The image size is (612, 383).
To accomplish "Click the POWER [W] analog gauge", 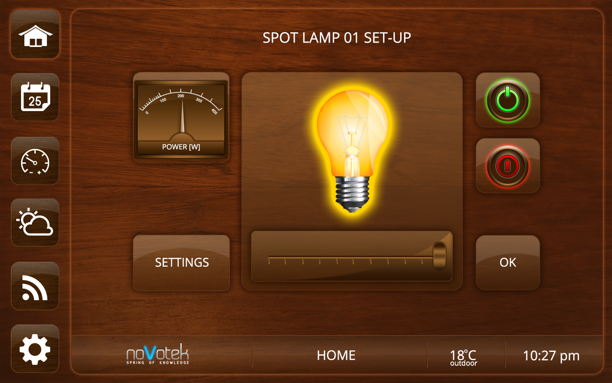I will [181, 118].
